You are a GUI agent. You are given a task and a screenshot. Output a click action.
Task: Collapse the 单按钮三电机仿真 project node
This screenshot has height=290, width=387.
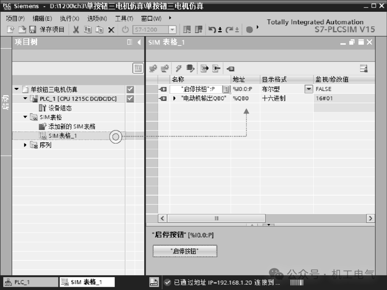point(16,89)
